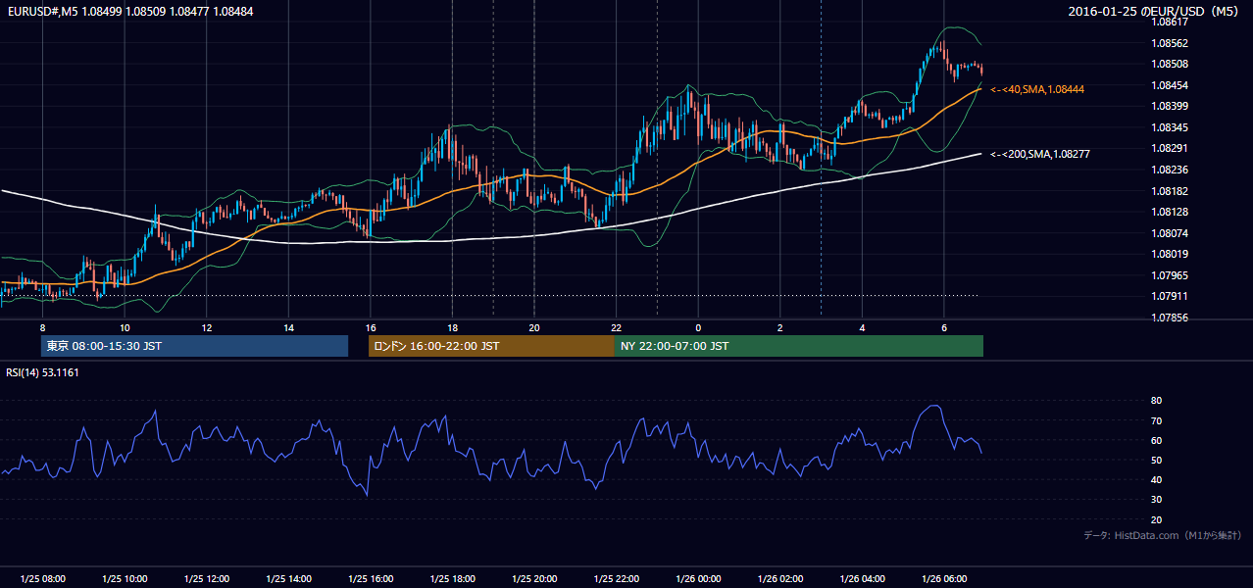Viewport: 1253px width, 588px height.
Task: Click price axis value 1.07856
Action: click(1169, 318)
